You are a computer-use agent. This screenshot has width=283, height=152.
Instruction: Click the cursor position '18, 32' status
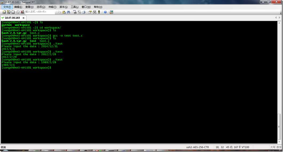[x=220, y=147]
